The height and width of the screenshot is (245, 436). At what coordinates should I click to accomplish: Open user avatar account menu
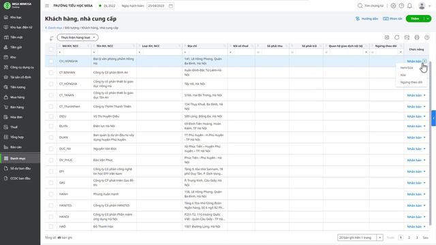pos(422,5)
